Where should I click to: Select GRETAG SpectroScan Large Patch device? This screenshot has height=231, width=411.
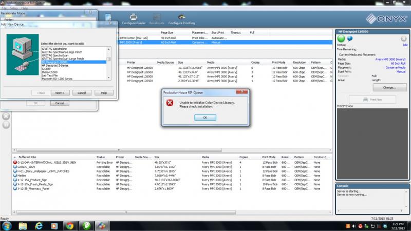(63, 59)
